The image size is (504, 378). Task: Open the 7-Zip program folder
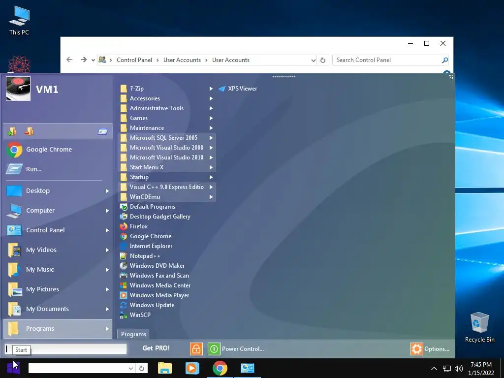(x=167, y=89)
